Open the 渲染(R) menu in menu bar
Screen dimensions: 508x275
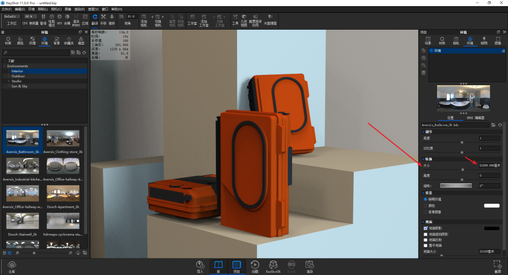(79, 9)
